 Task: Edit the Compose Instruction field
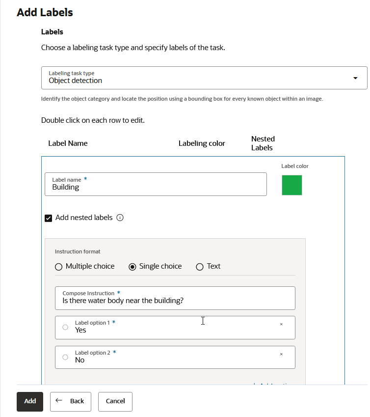pos(175,298)
